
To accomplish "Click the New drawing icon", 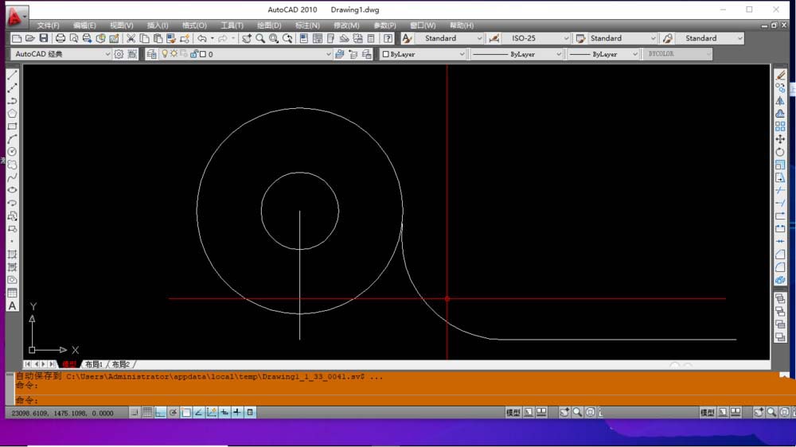I will [x=17, y=38].
